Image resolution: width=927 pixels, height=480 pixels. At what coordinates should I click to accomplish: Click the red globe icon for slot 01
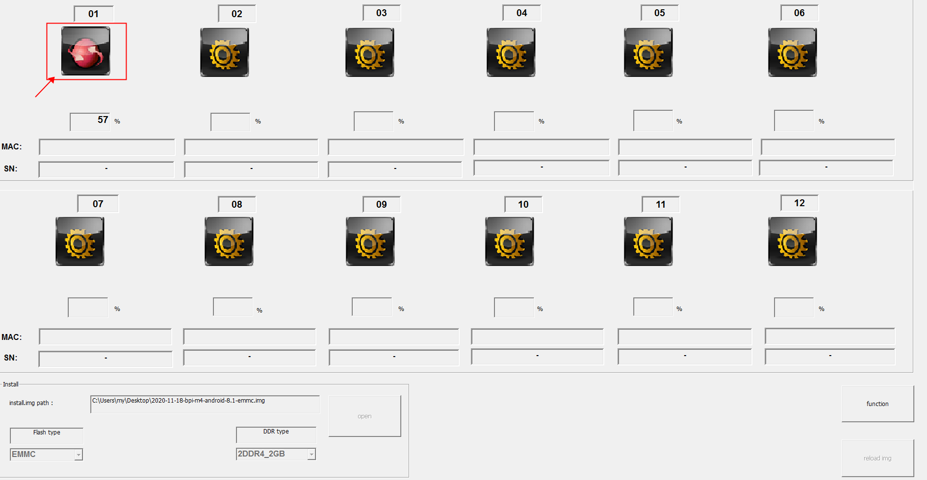point(86,51)
